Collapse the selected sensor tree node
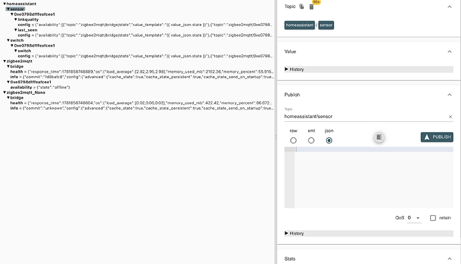461x264 pixels. coord(8,9)
